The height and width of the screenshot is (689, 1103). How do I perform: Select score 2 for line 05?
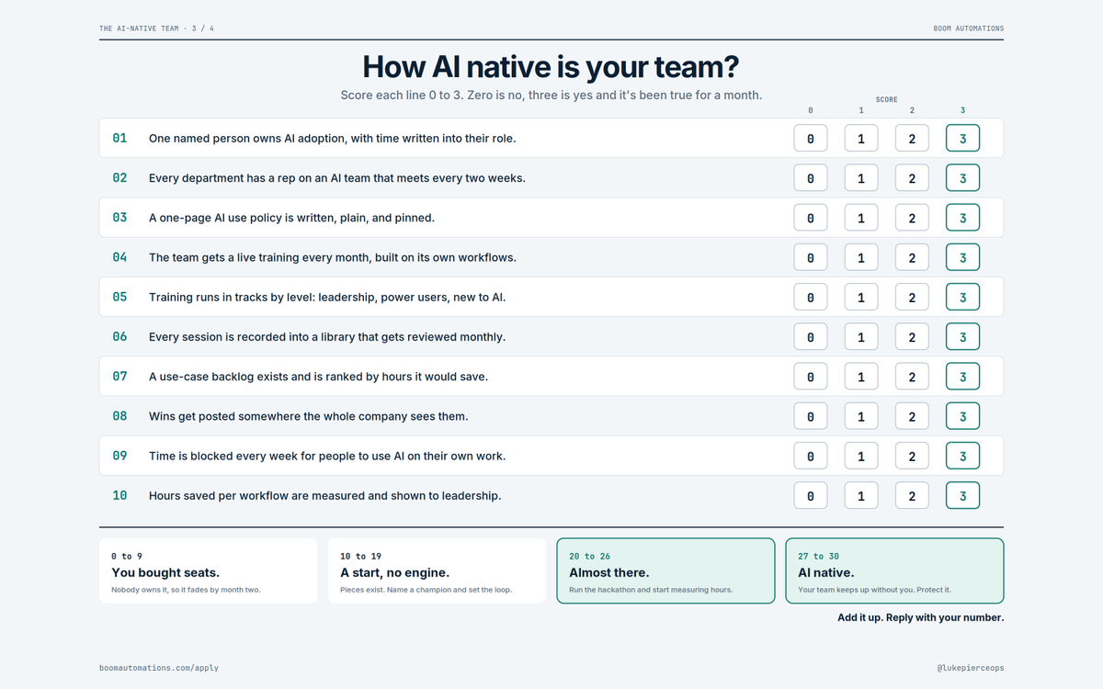pyautogui.click(x=912, y=298)
